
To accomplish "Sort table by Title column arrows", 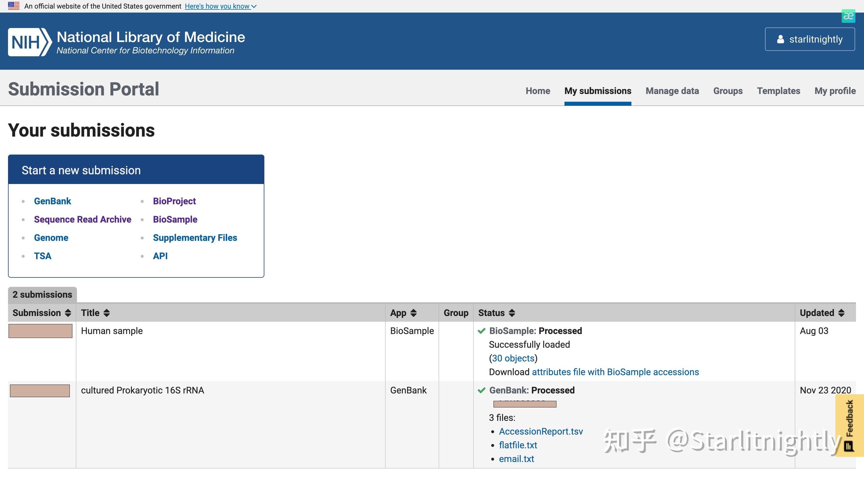I will click(x=107, y=313).
